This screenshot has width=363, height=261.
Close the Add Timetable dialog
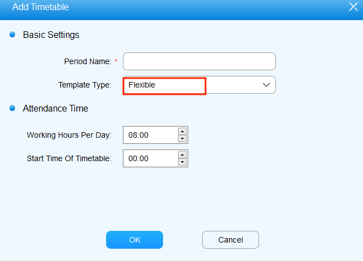[x=353, y=7]
